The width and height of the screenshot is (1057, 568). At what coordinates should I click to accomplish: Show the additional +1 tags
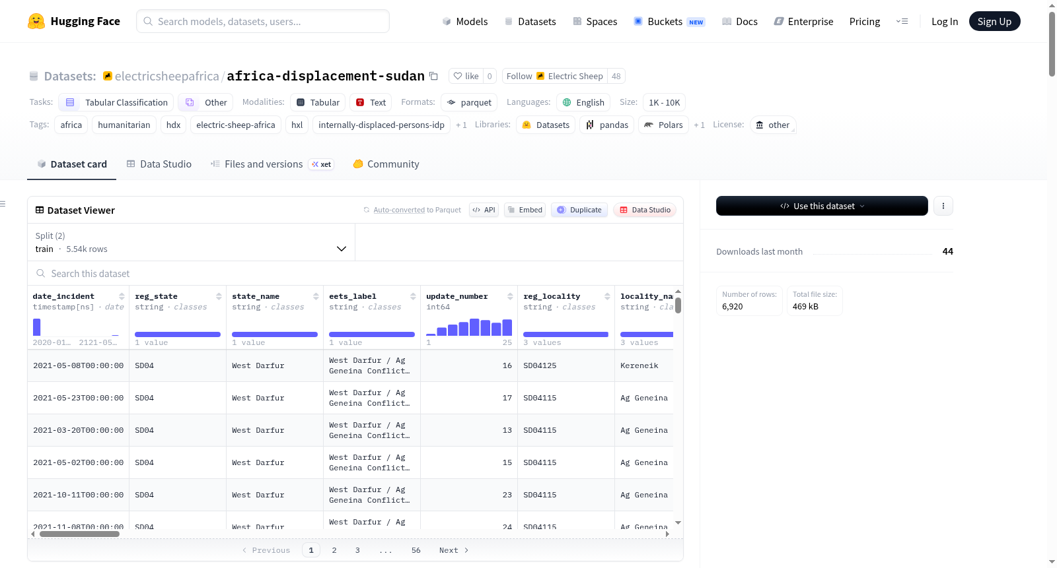(461, 125)
